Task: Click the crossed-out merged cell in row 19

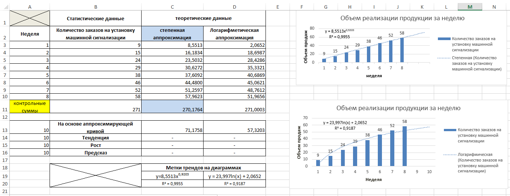Action: coord(95,175)
